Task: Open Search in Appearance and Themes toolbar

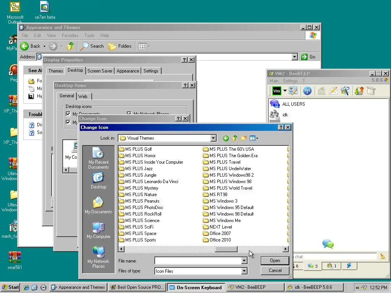Action: tap(92, 46)
